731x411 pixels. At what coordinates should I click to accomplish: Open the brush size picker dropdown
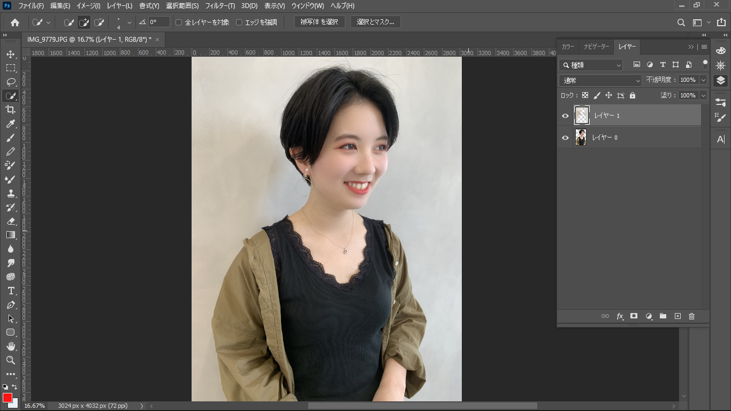[x=129, y=22]
